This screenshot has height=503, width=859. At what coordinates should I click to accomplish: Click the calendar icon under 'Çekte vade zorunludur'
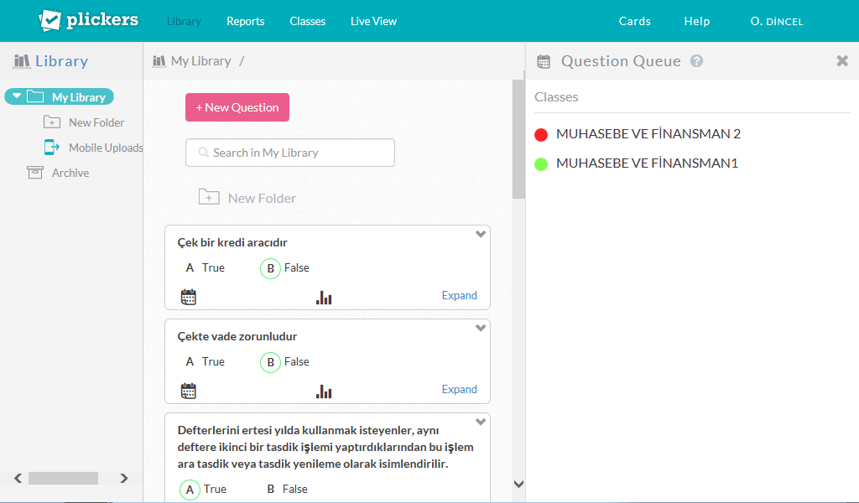tap(189, 391)
